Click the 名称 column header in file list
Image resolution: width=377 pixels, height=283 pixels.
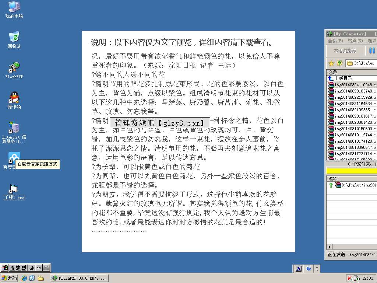click(352, 72)
